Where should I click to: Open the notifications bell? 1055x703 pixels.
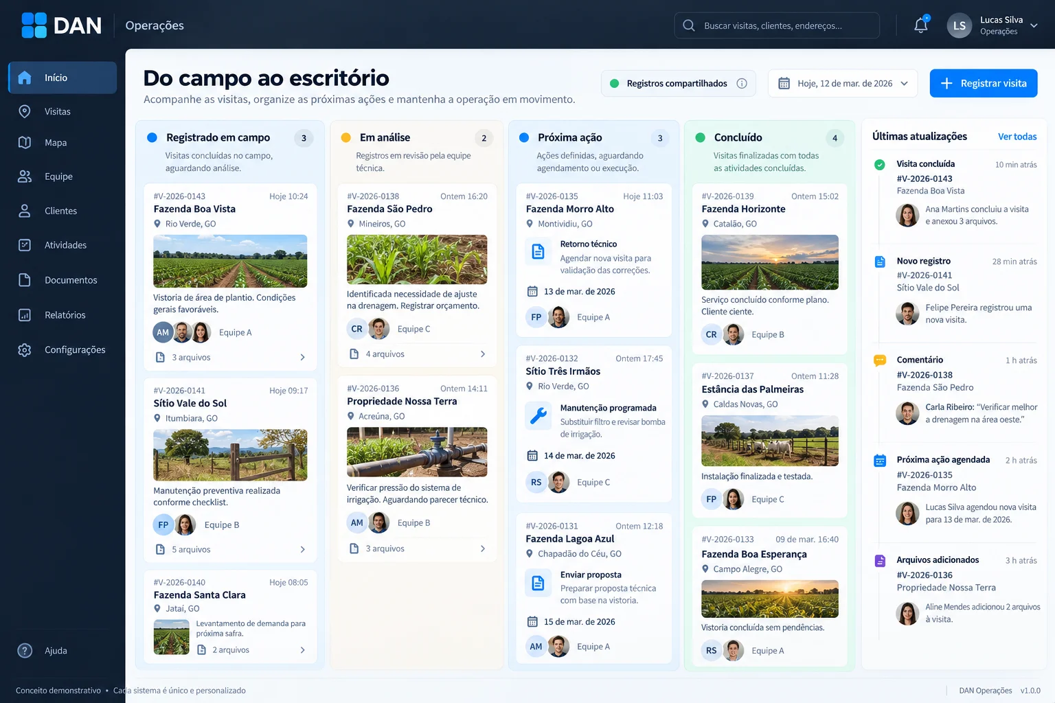(921, 25)
